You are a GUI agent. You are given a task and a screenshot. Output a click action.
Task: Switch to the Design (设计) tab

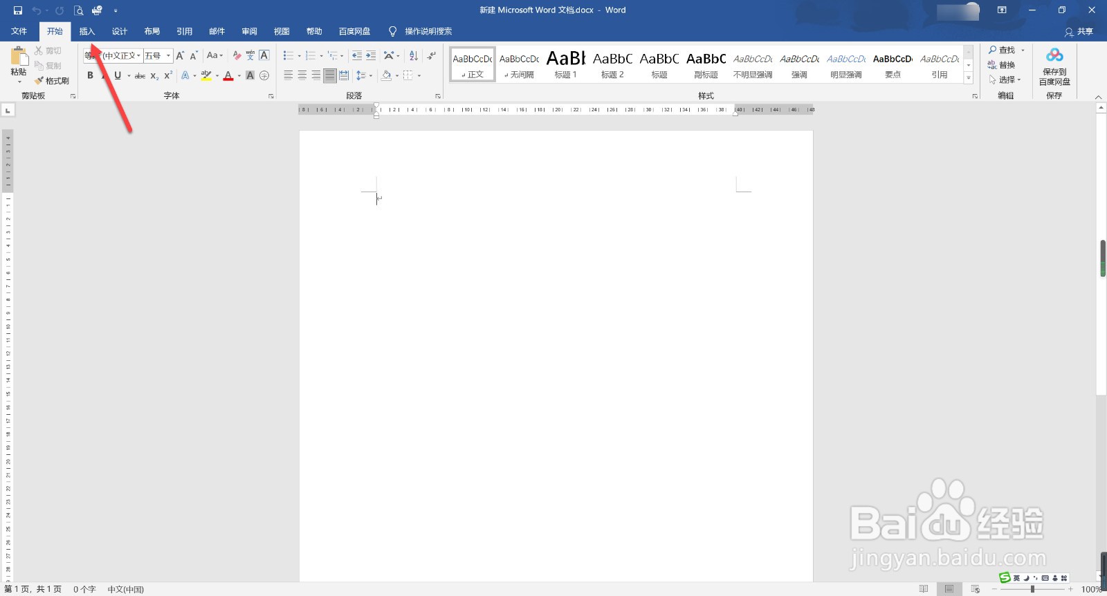120,31
